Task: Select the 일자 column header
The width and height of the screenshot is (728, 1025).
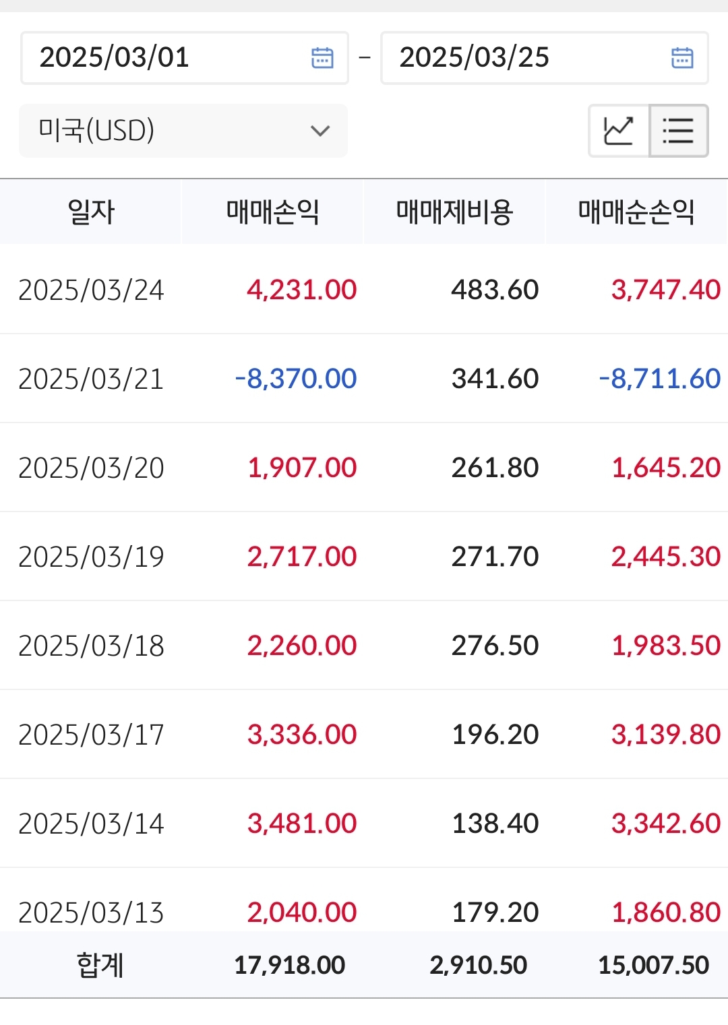Action: point(91,212)
